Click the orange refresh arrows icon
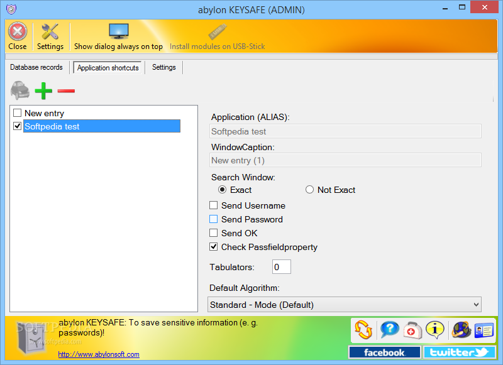Image resolution: width=503 pixels, height=365 pixels. pos(363,330)
